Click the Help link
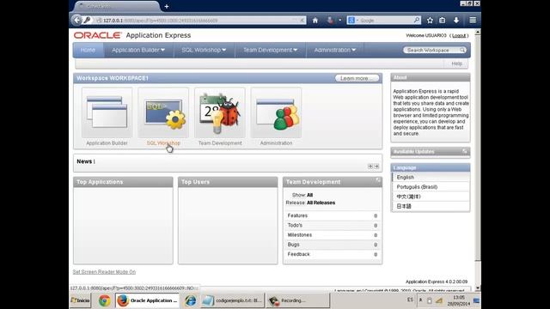Image resolution: width=550 pixels, height=309 pixels. pos(456,64)
